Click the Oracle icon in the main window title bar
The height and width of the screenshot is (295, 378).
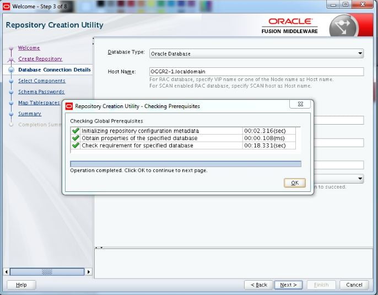(6, 6)
